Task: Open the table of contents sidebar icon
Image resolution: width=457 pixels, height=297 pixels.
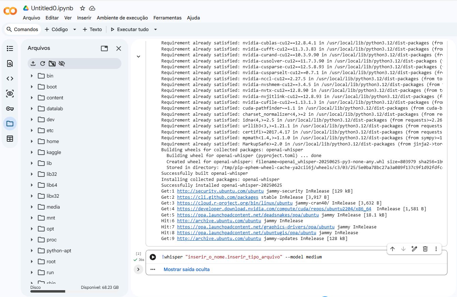Action: click(10, 48)
